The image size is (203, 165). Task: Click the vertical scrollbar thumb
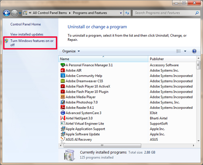click(199, 65)
